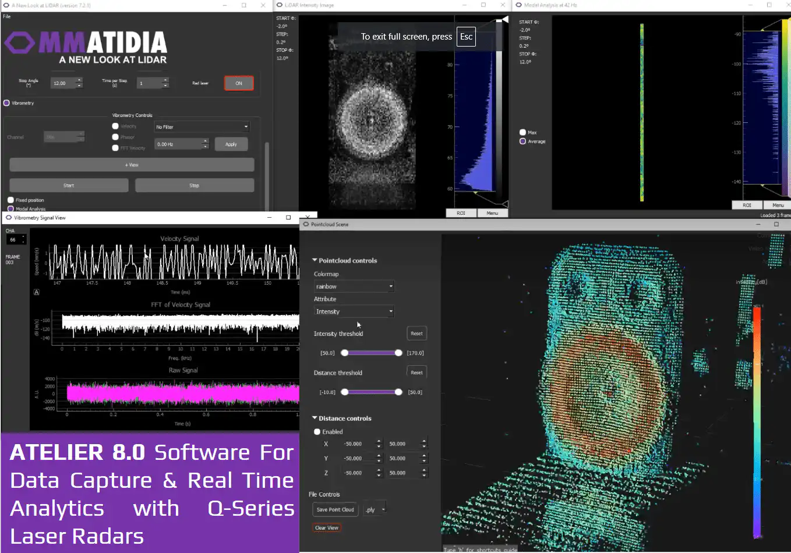The height and width of the screenshot is (553, 791).
Task: Open the No Filter dropdown
Action: [x=202, y=127]
